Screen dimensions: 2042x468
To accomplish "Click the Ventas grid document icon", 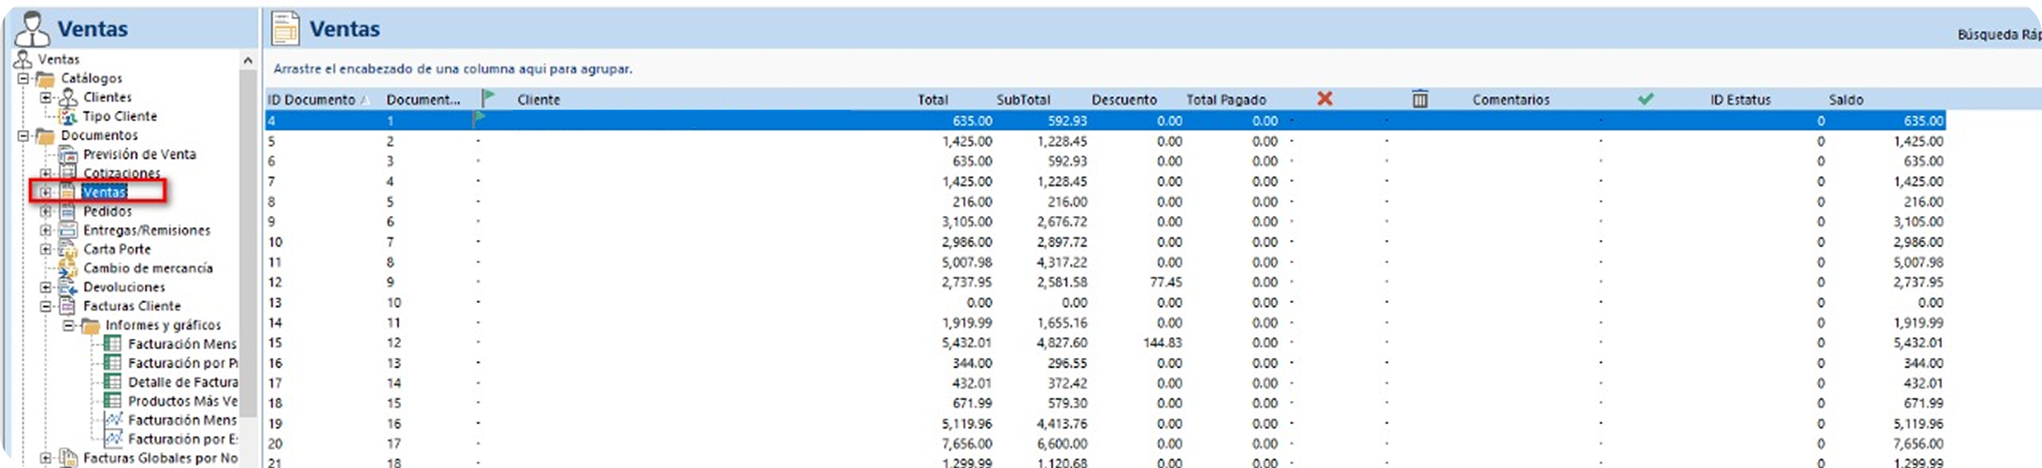I will [286, 28].
